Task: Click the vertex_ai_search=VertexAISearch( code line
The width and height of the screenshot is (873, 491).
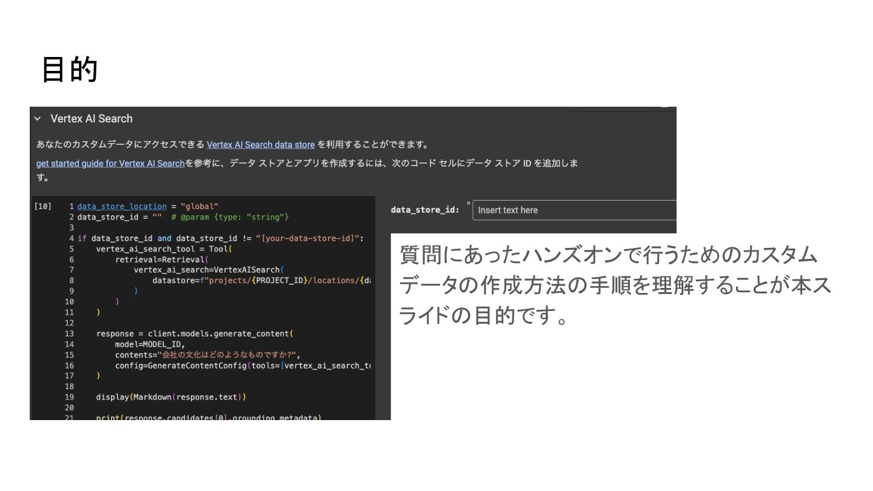Action: click(209, 270)
